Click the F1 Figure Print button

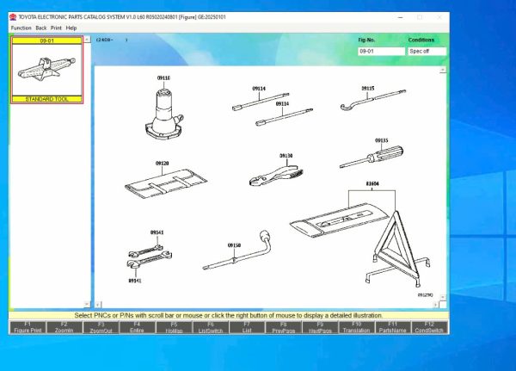click(x=28, y=327)
